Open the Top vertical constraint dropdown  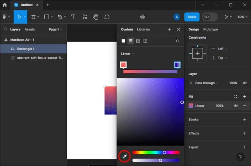click(x=222, y=58)
